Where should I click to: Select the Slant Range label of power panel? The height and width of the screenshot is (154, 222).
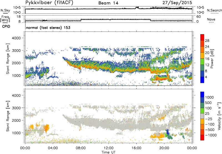point(8,59)
